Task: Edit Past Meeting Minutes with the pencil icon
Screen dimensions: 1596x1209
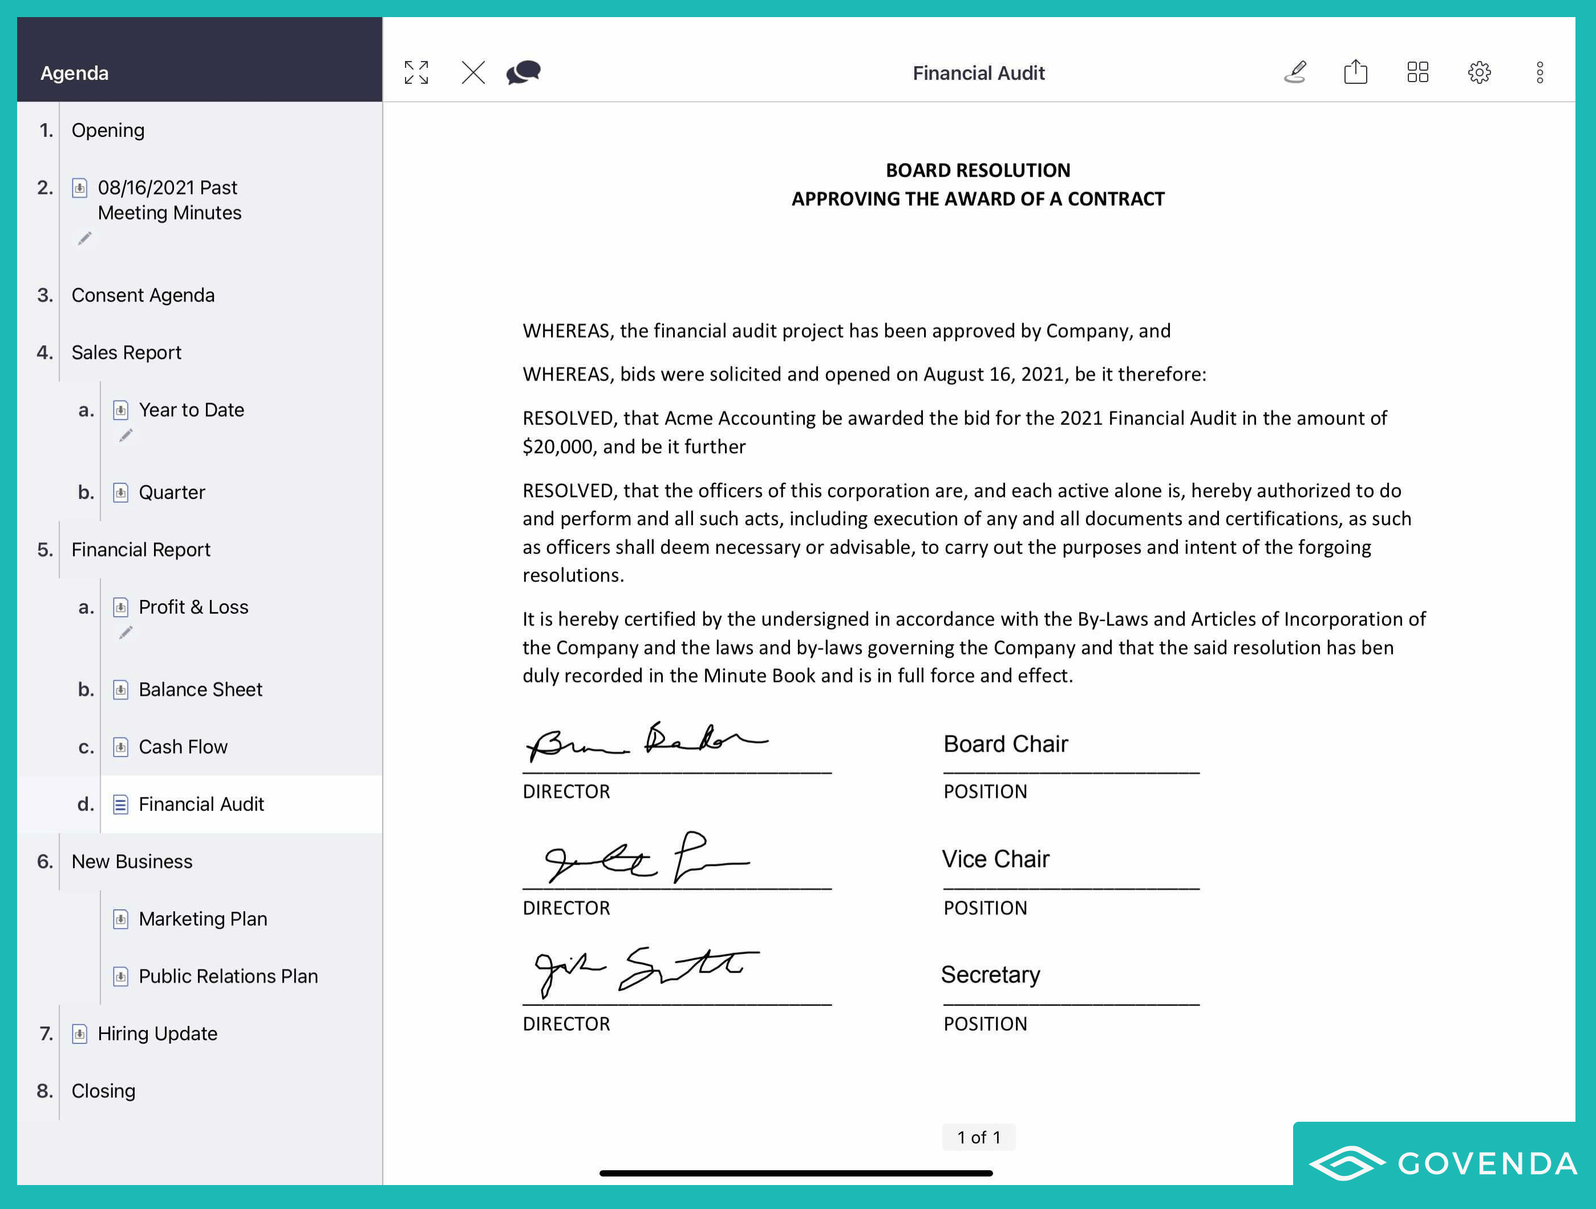Action: pyautogui.click(x=84, y=239)
